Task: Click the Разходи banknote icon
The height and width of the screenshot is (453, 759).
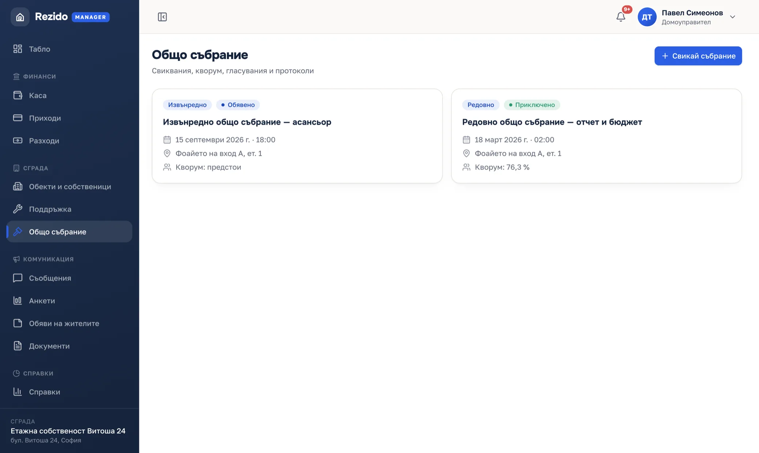Action: coord(18,140)
